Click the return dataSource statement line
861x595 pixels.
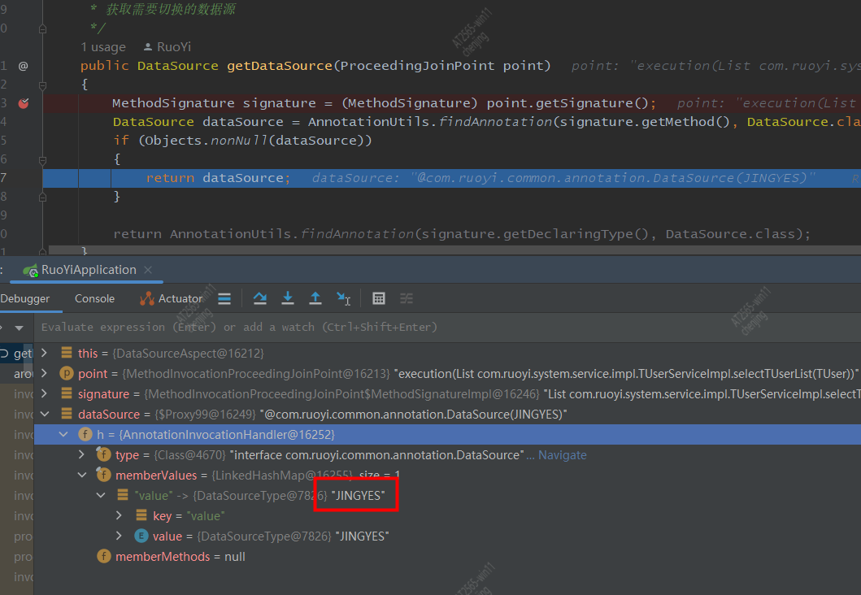pos(452,178)
